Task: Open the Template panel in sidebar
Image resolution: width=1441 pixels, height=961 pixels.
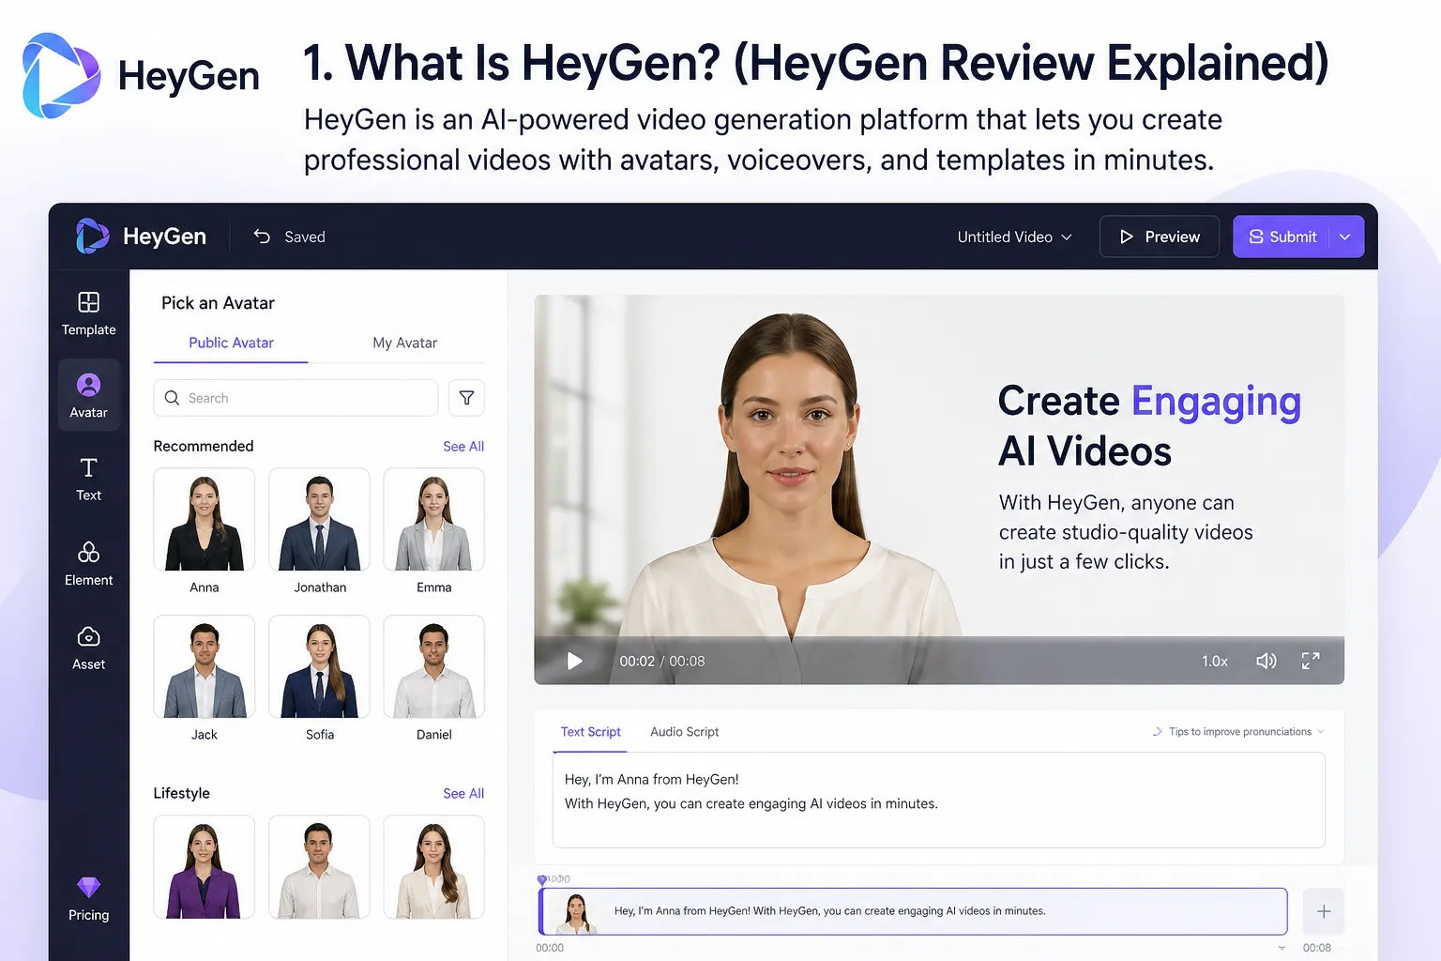Action: pyautogui.click(x=88, y=313)
